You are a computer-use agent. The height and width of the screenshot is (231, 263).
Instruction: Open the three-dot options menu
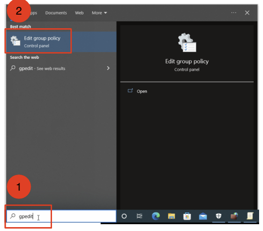234,13
